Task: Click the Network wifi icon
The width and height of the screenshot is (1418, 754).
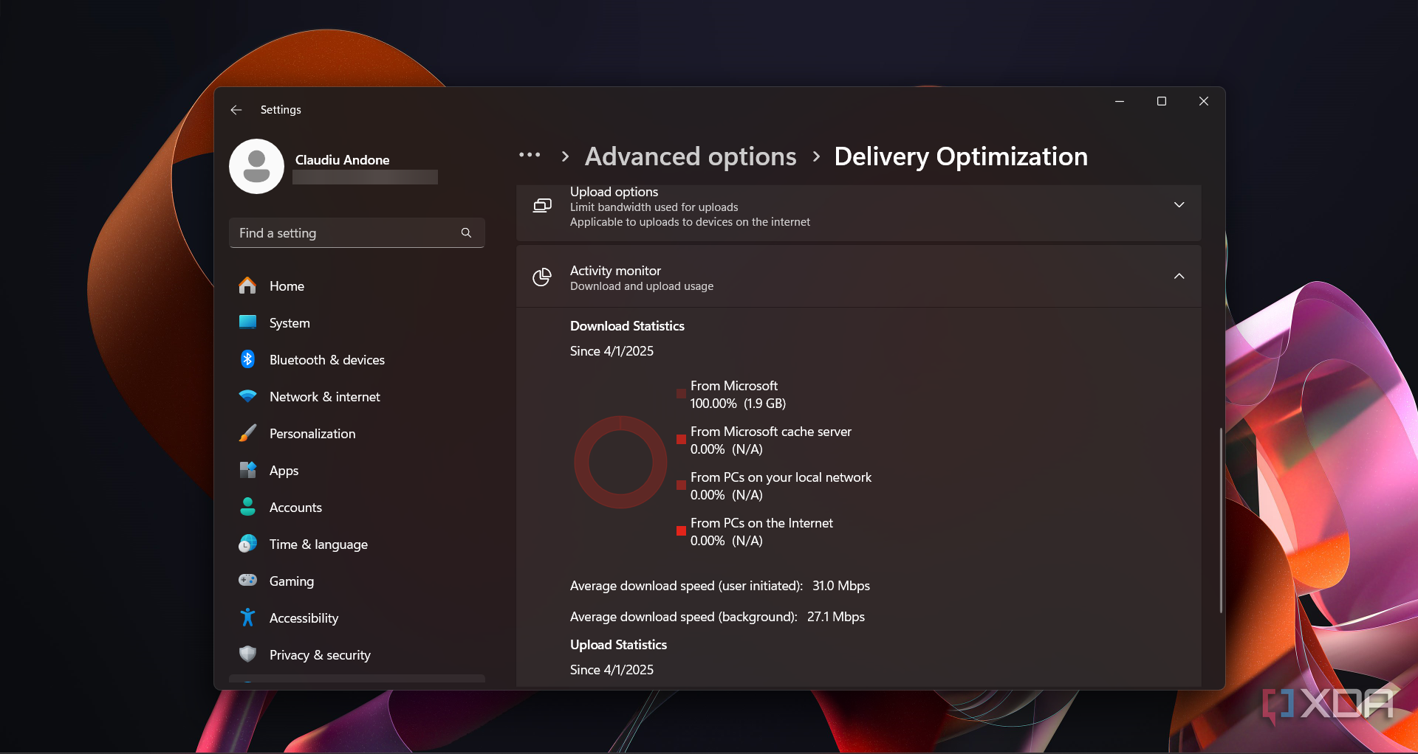Action: pyautogui.click(x=247, y=396)
